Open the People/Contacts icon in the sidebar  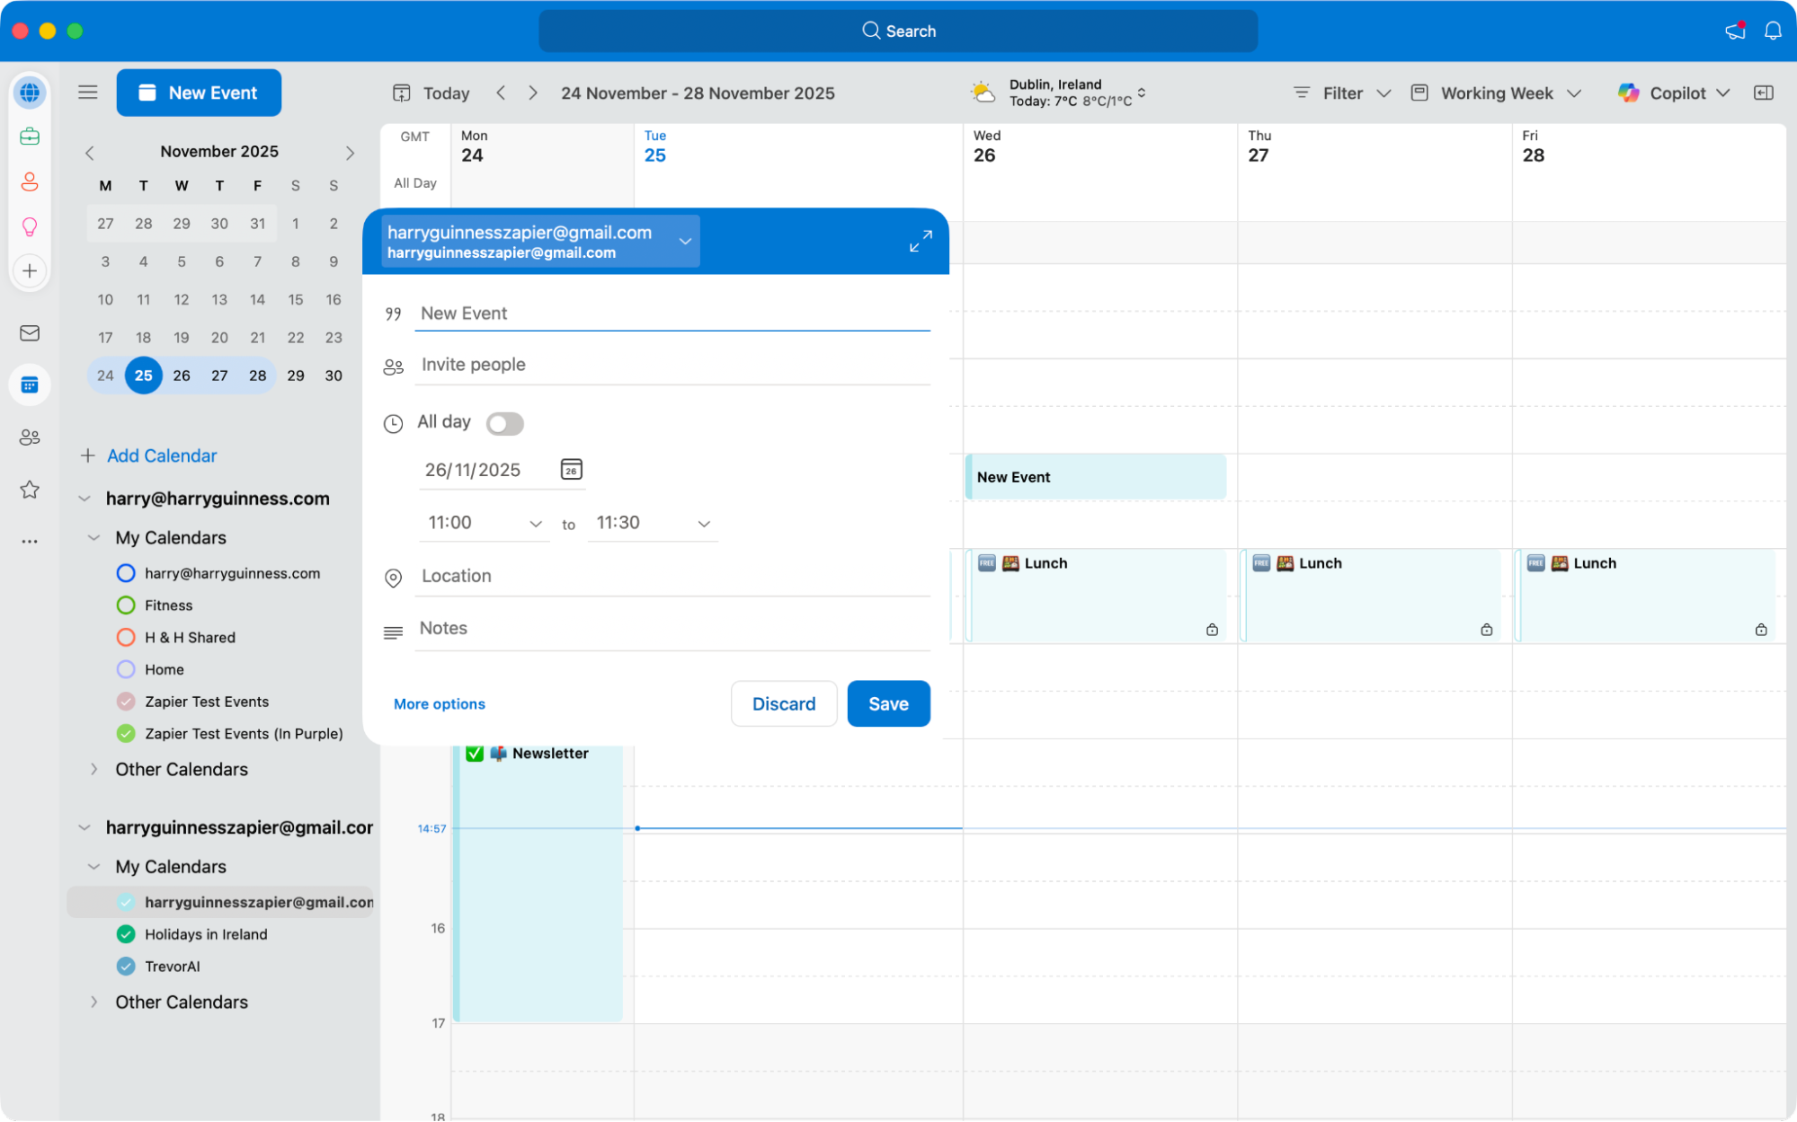tap(30, 181)
